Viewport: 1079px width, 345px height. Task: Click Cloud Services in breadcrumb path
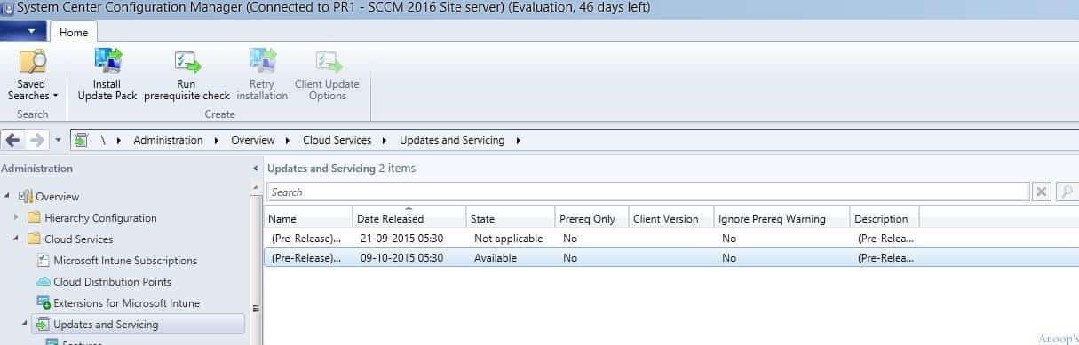click(x=336, y=140)
